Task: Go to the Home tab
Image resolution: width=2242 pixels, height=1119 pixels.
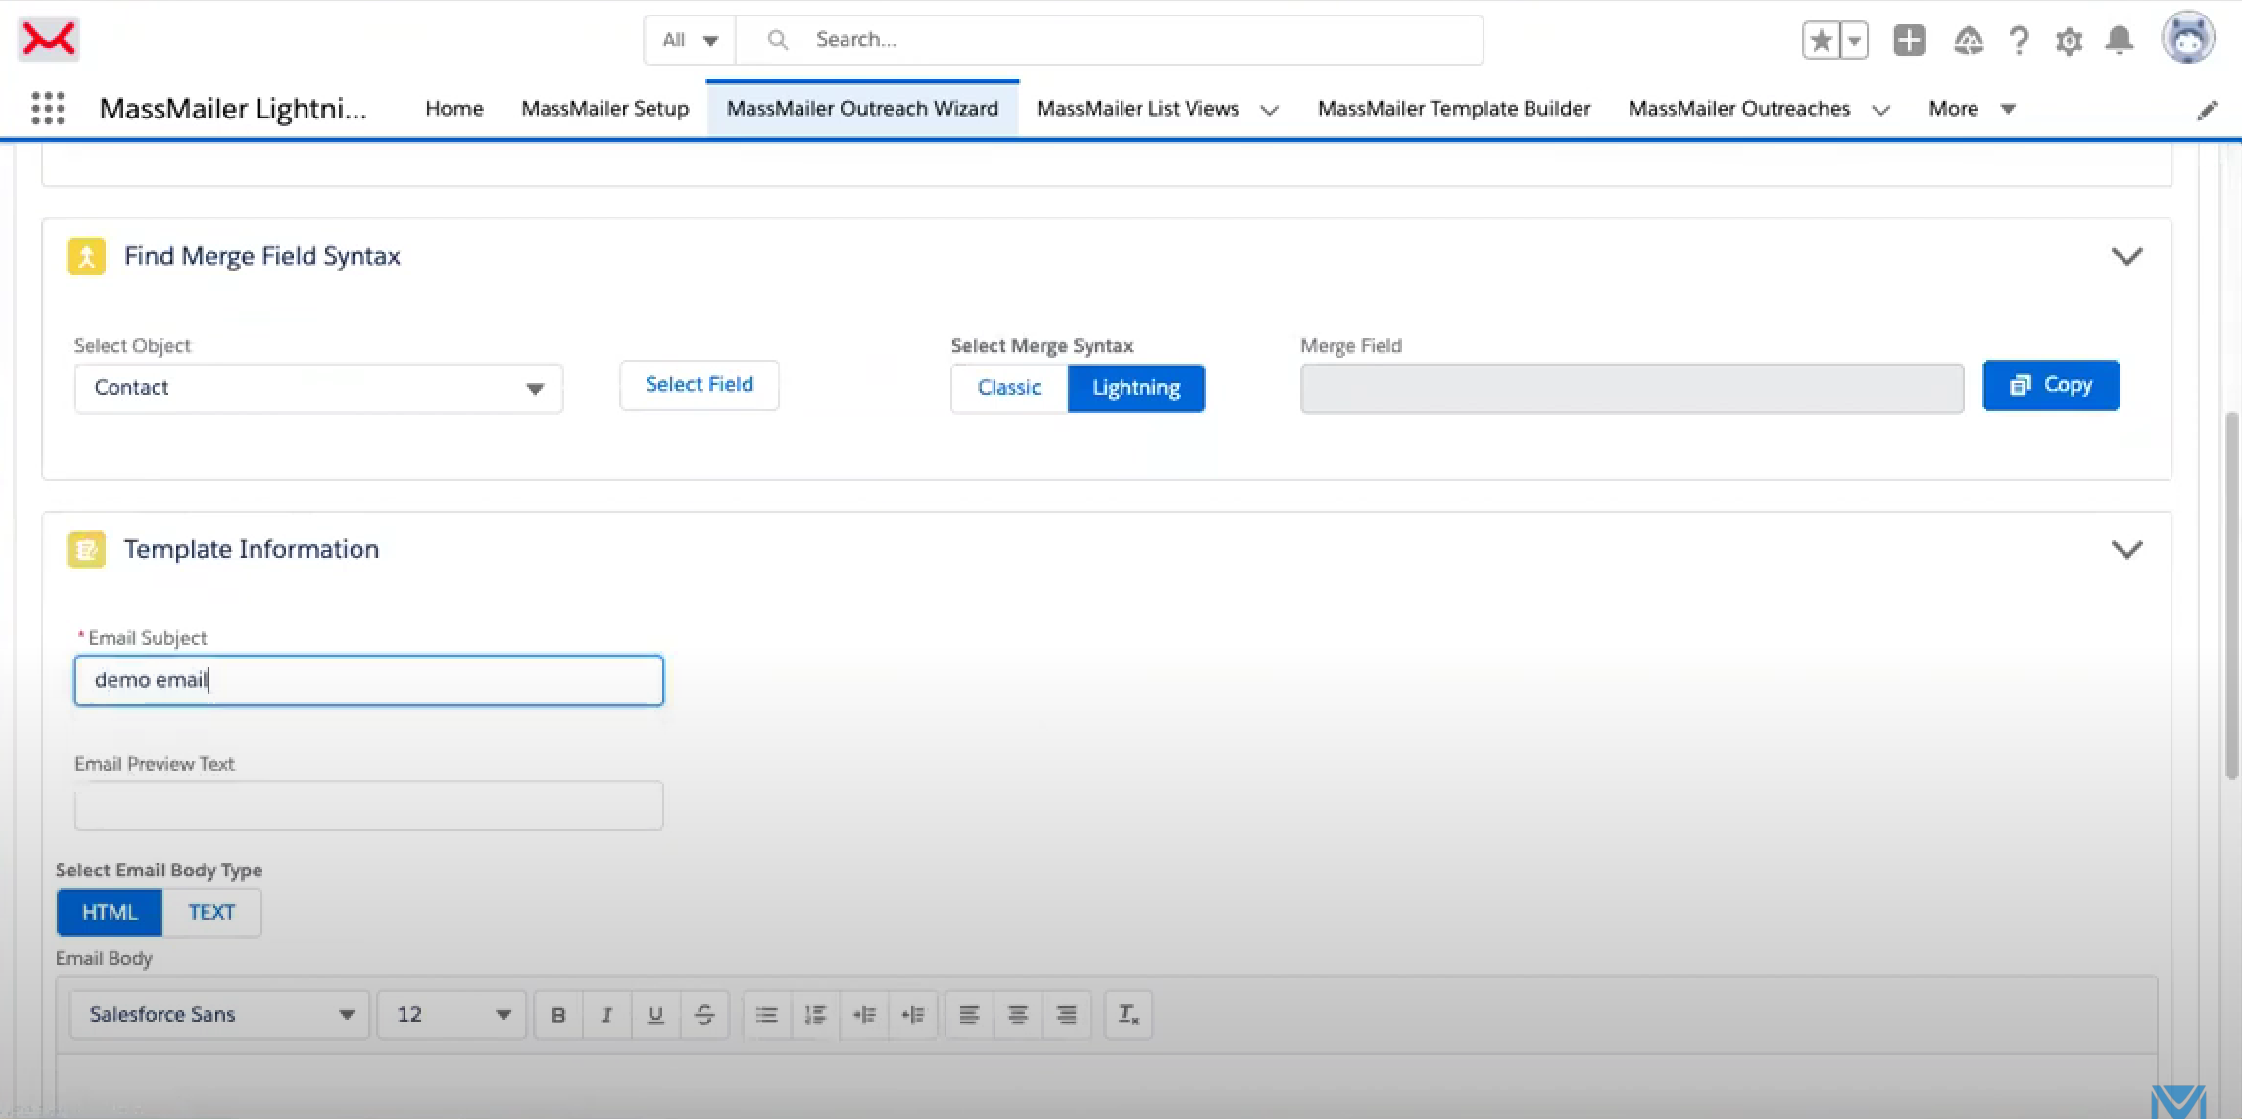Action: pyautogui.click(x=454, y=109)
